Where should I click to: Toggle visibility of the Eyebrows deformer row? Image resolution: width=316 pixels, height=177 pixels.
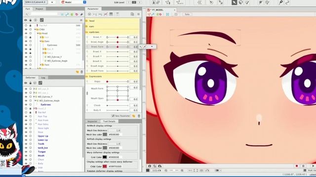[x=26, y=105]
